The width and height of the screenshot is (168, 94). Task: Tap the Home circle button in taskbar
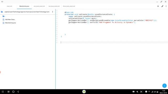(x=13, y=92)
